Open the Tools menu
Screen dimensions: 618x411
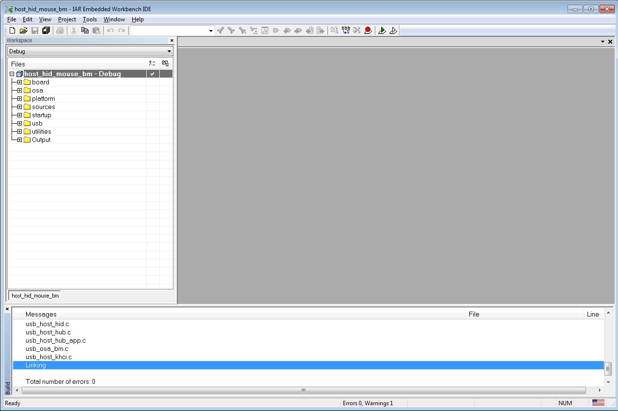[x=90, y=19]
